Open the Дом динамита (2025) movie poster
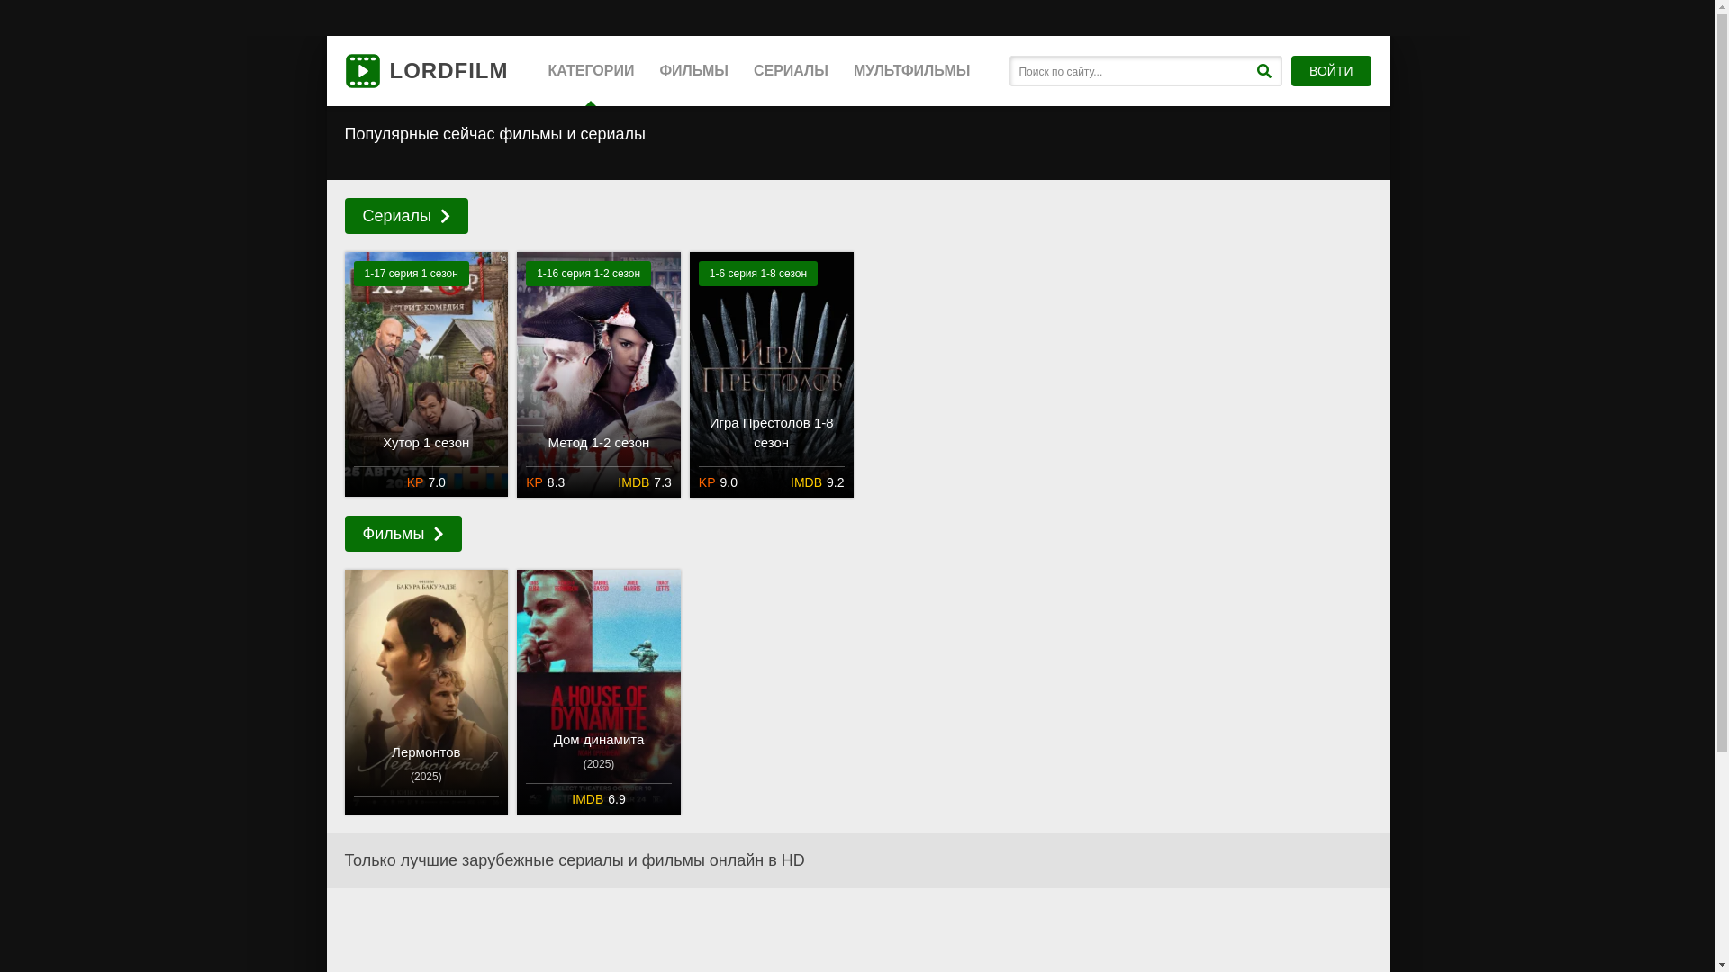Screen dimensions: 1729x972 [599, 684]
